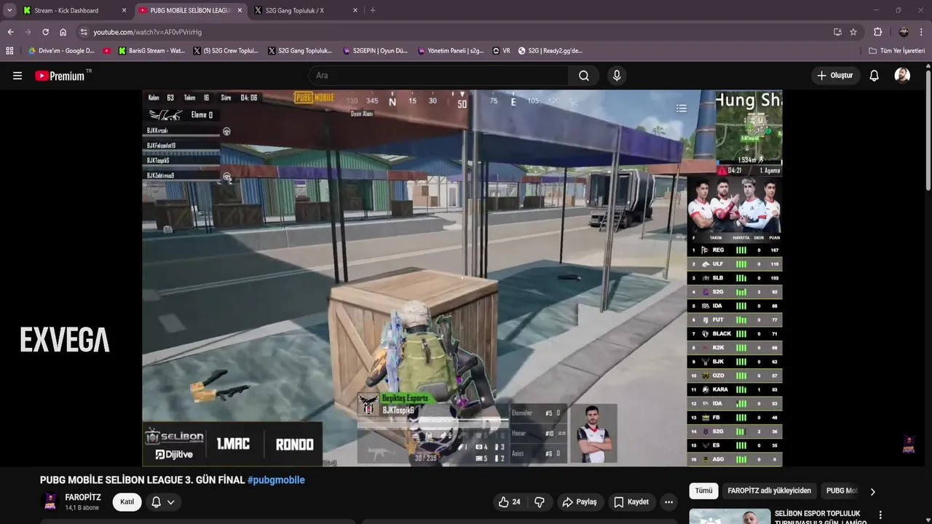This screenshot has width=932, height=524.
Task: Open S2G Ready2.gg bookmark
Action: tap(550, 51)
